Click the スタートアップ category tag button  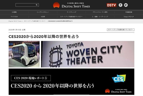(x=121, y=30)
